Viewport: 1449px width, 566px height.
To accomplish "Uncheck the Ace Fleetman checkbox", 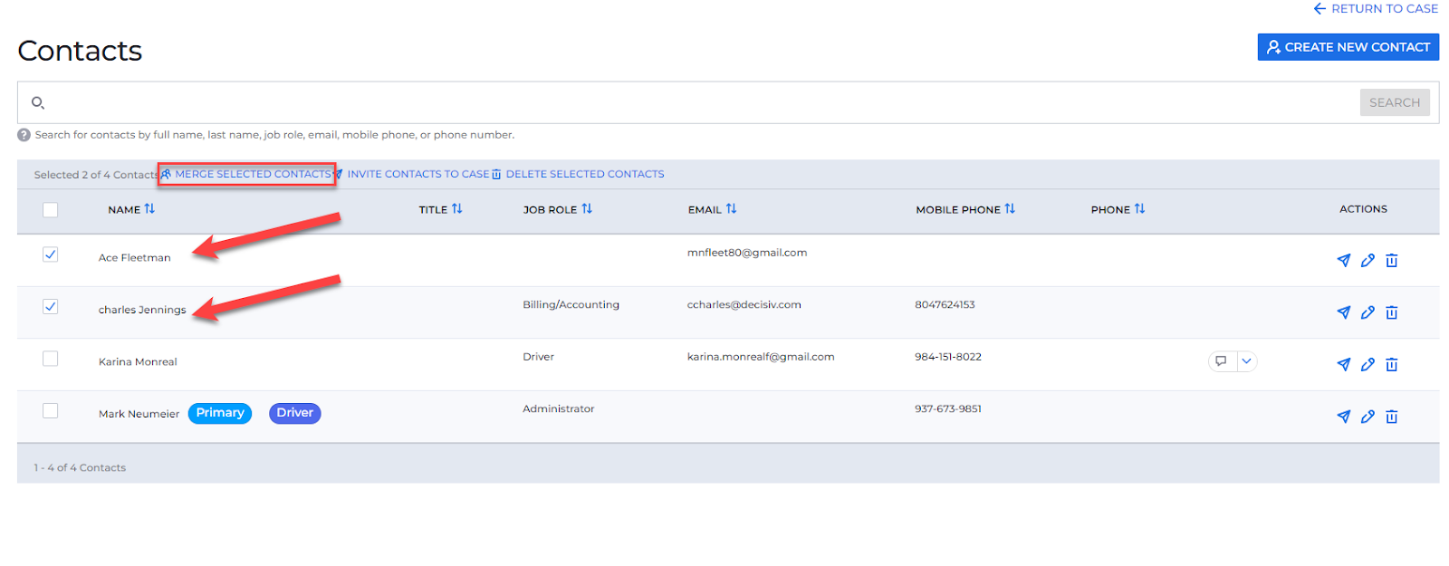I will 51,255.
